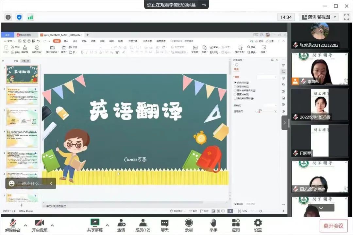Open the Invite participants icon
The width and height of the screenshot is (353, 235).
pos(121,223)
